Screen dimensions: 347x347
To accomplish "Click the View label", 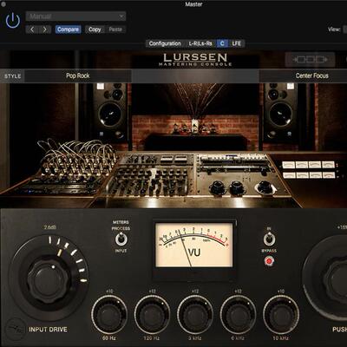I will [334, 29].
